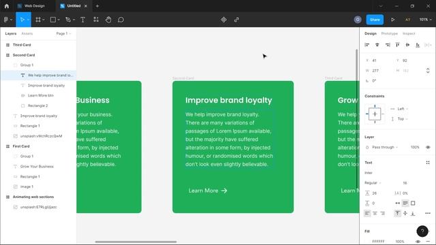Select the Rectangle 2 layer

click(38, 105)
